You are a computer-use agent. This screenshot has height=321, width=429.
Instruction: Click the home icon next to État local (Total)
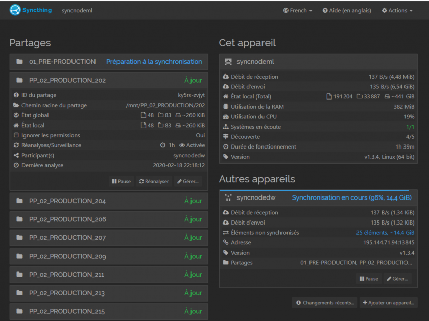[x=226, y=96]
